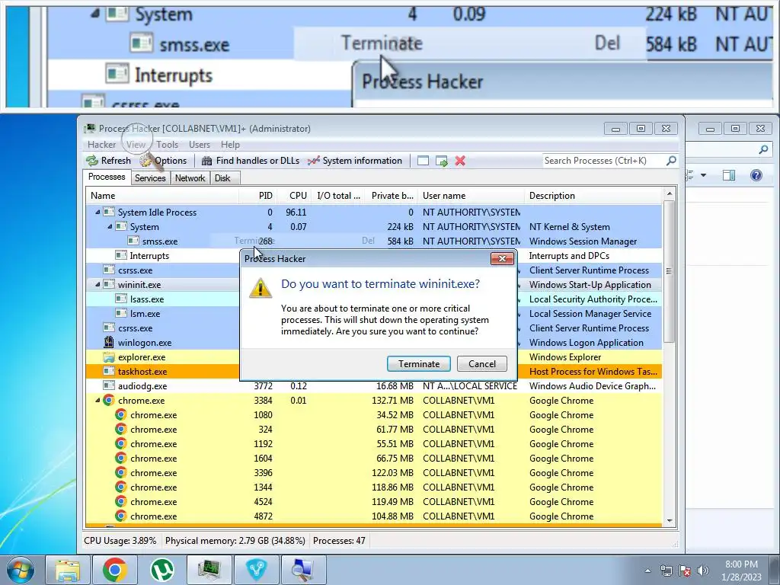Click the warning icon in the dialog

click(261, 288)
